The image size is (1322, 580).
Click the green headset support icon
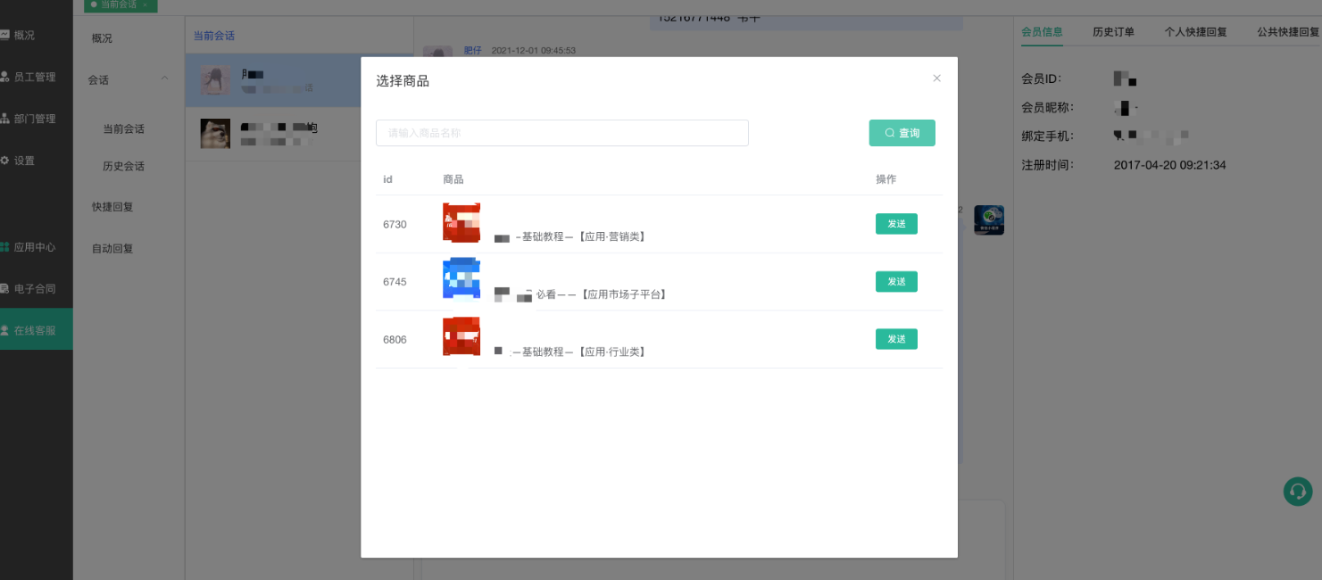(1297, 492)
